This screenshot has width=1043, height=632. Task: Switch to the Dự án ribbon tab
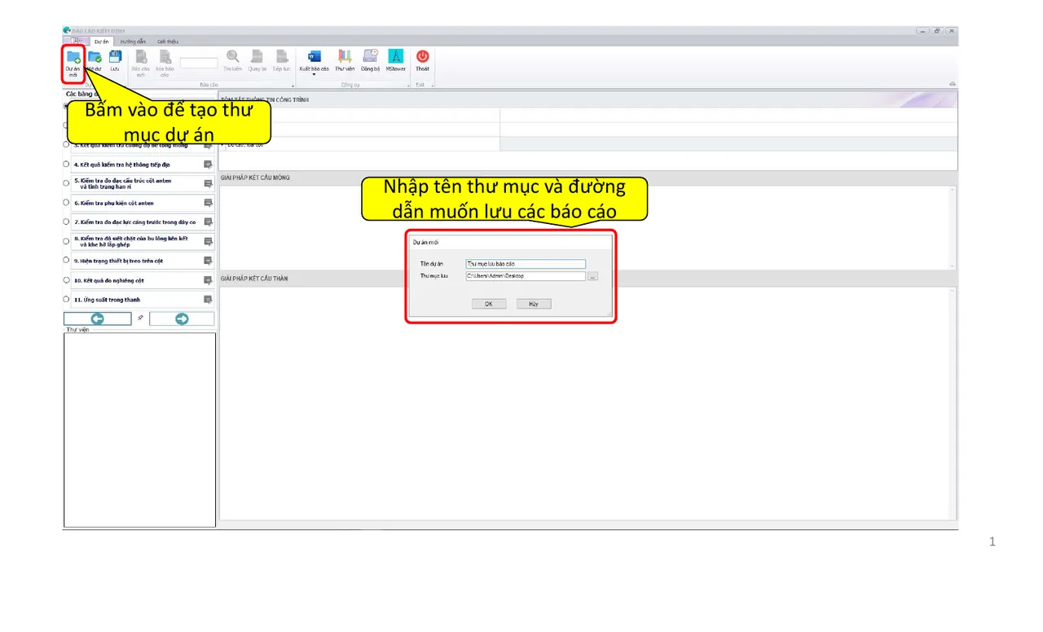coord(101,41)
